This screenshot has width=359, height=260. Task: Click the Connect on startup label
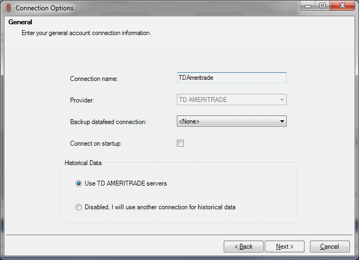(95, 143)
